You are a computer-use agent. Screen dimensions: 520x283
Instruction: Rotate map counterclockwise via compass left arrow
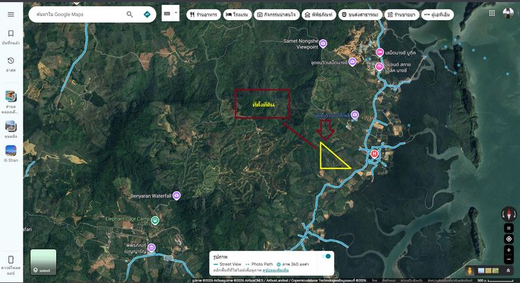[x=503, y=214]
